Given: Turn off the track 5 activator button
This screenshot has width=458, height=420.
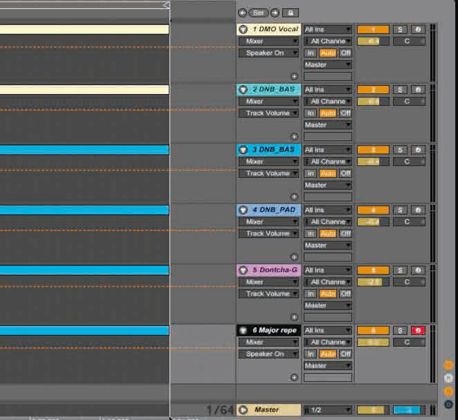Looking at the screenshot, I should [x=373, y=270].
